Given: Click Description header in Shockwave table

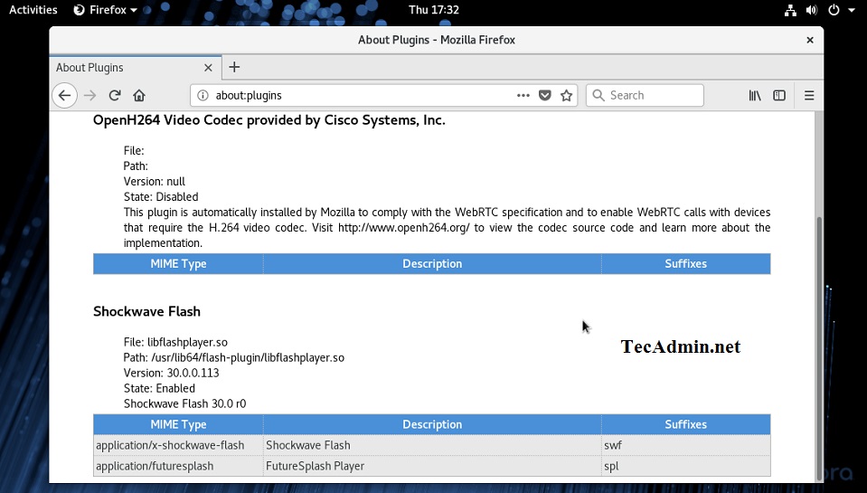Looking at the screenshot, I should [432, 424].
